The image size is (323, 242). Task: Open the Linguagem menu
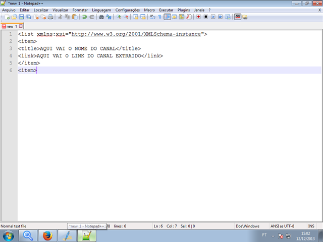pos(101,10)
